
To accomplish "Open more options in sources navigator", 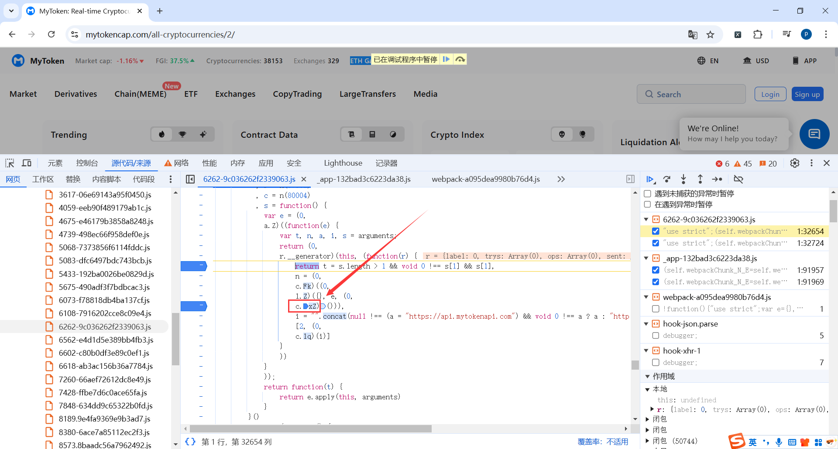I will tap(171, 179).
